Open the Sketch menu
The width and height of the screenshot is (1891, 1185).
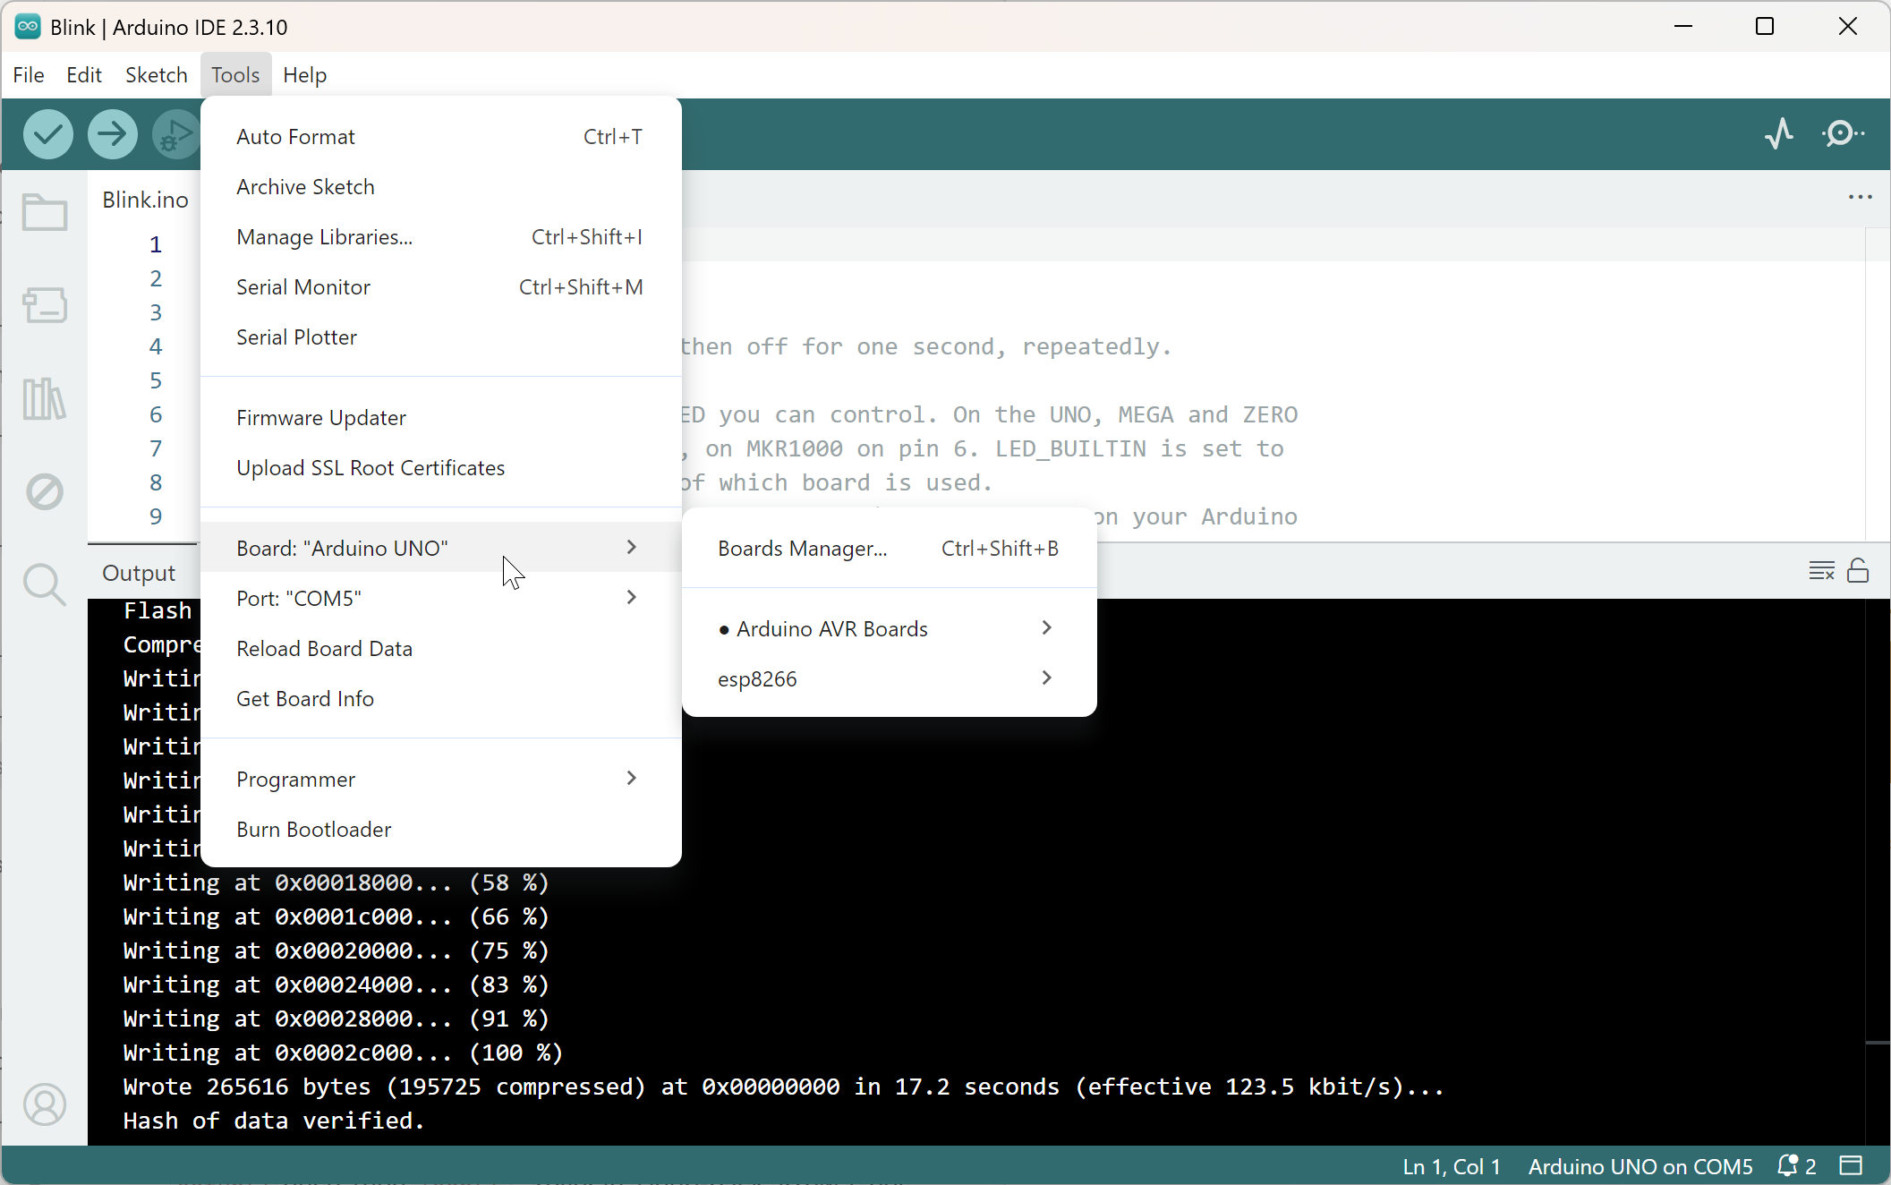[x=157, y=75]
